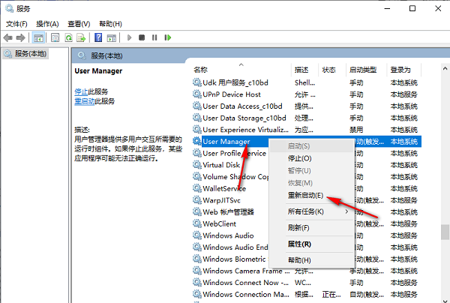The image size is (450, 303).
Task: Click the blue Help toolbar icon
Action: (x=98, y=37)
